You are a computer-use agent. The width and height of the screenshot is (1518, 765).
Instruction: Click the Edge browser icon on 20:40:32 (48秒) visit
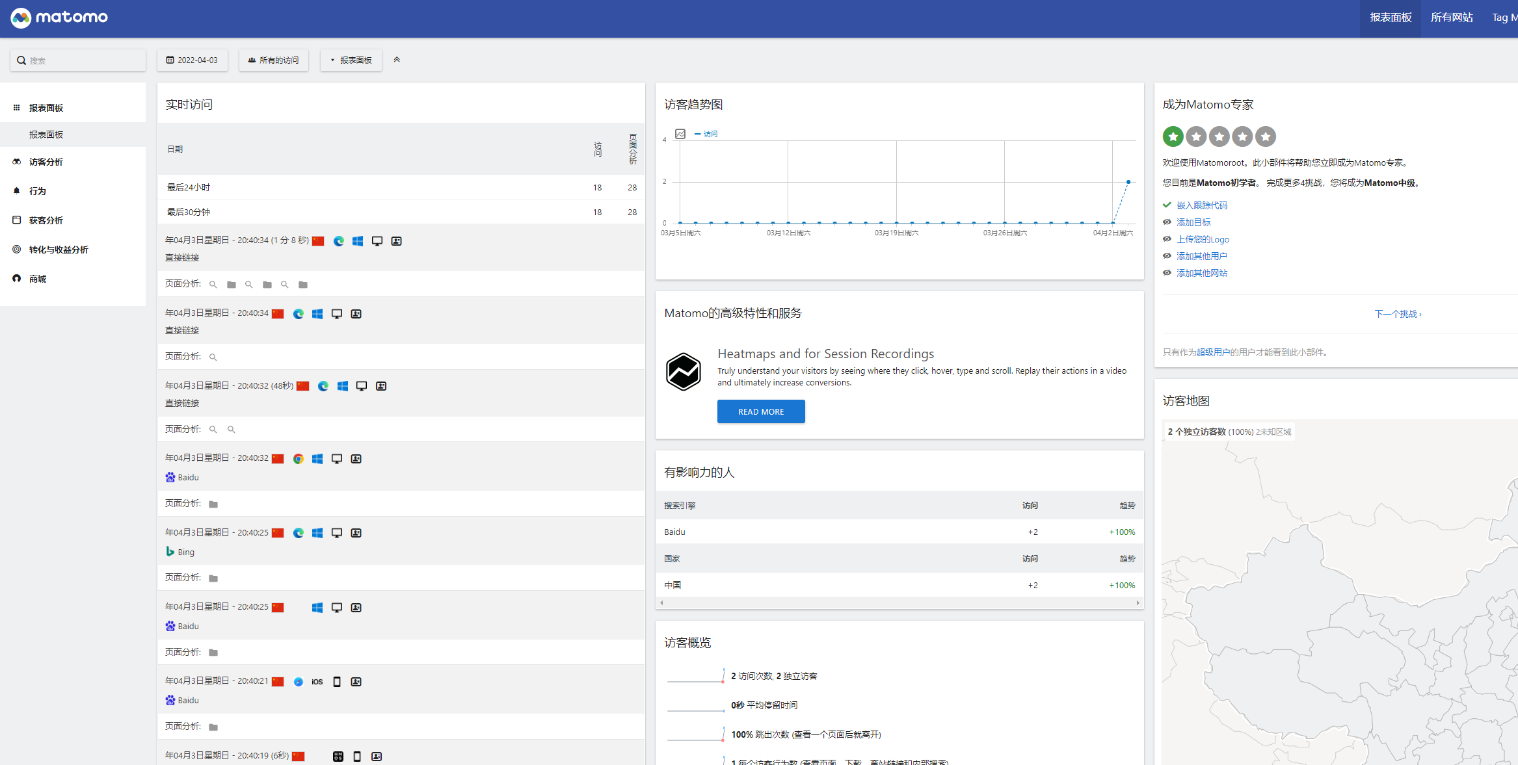tap(323, 386)
